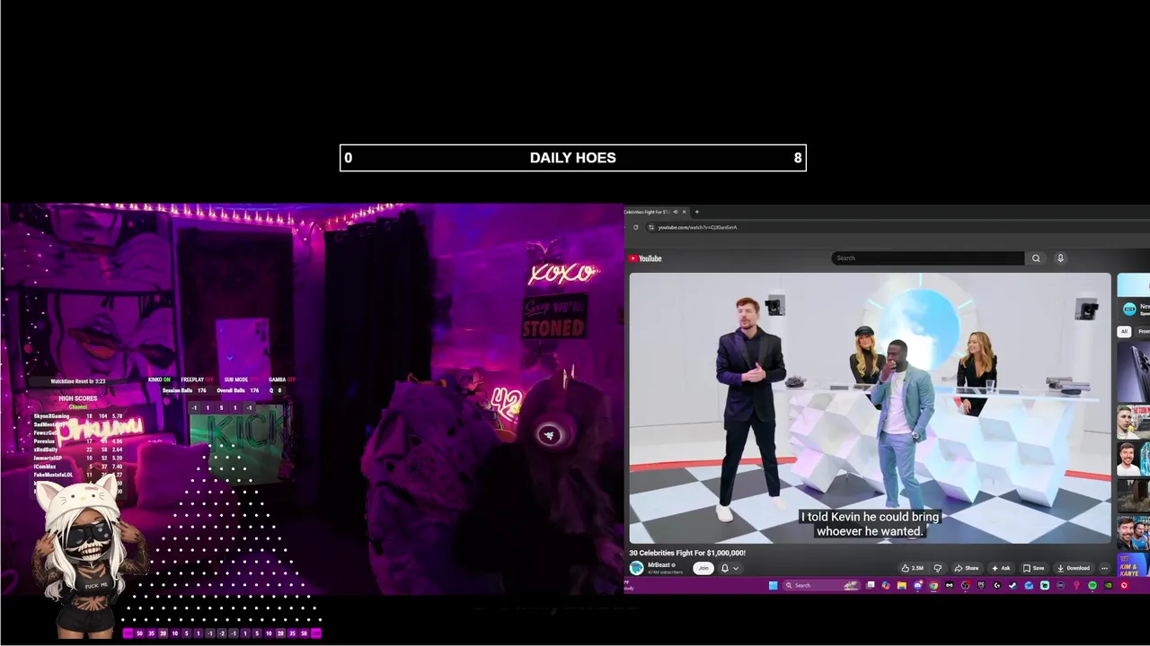Click the video player to pause
This screenshot has height=646, width=1150.
coord(870,408)
